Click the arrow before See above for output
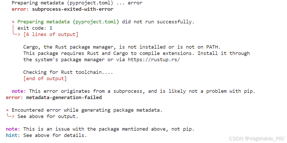Screen dimensions: 287x143 pyautogui.click(x=11, y=116)
